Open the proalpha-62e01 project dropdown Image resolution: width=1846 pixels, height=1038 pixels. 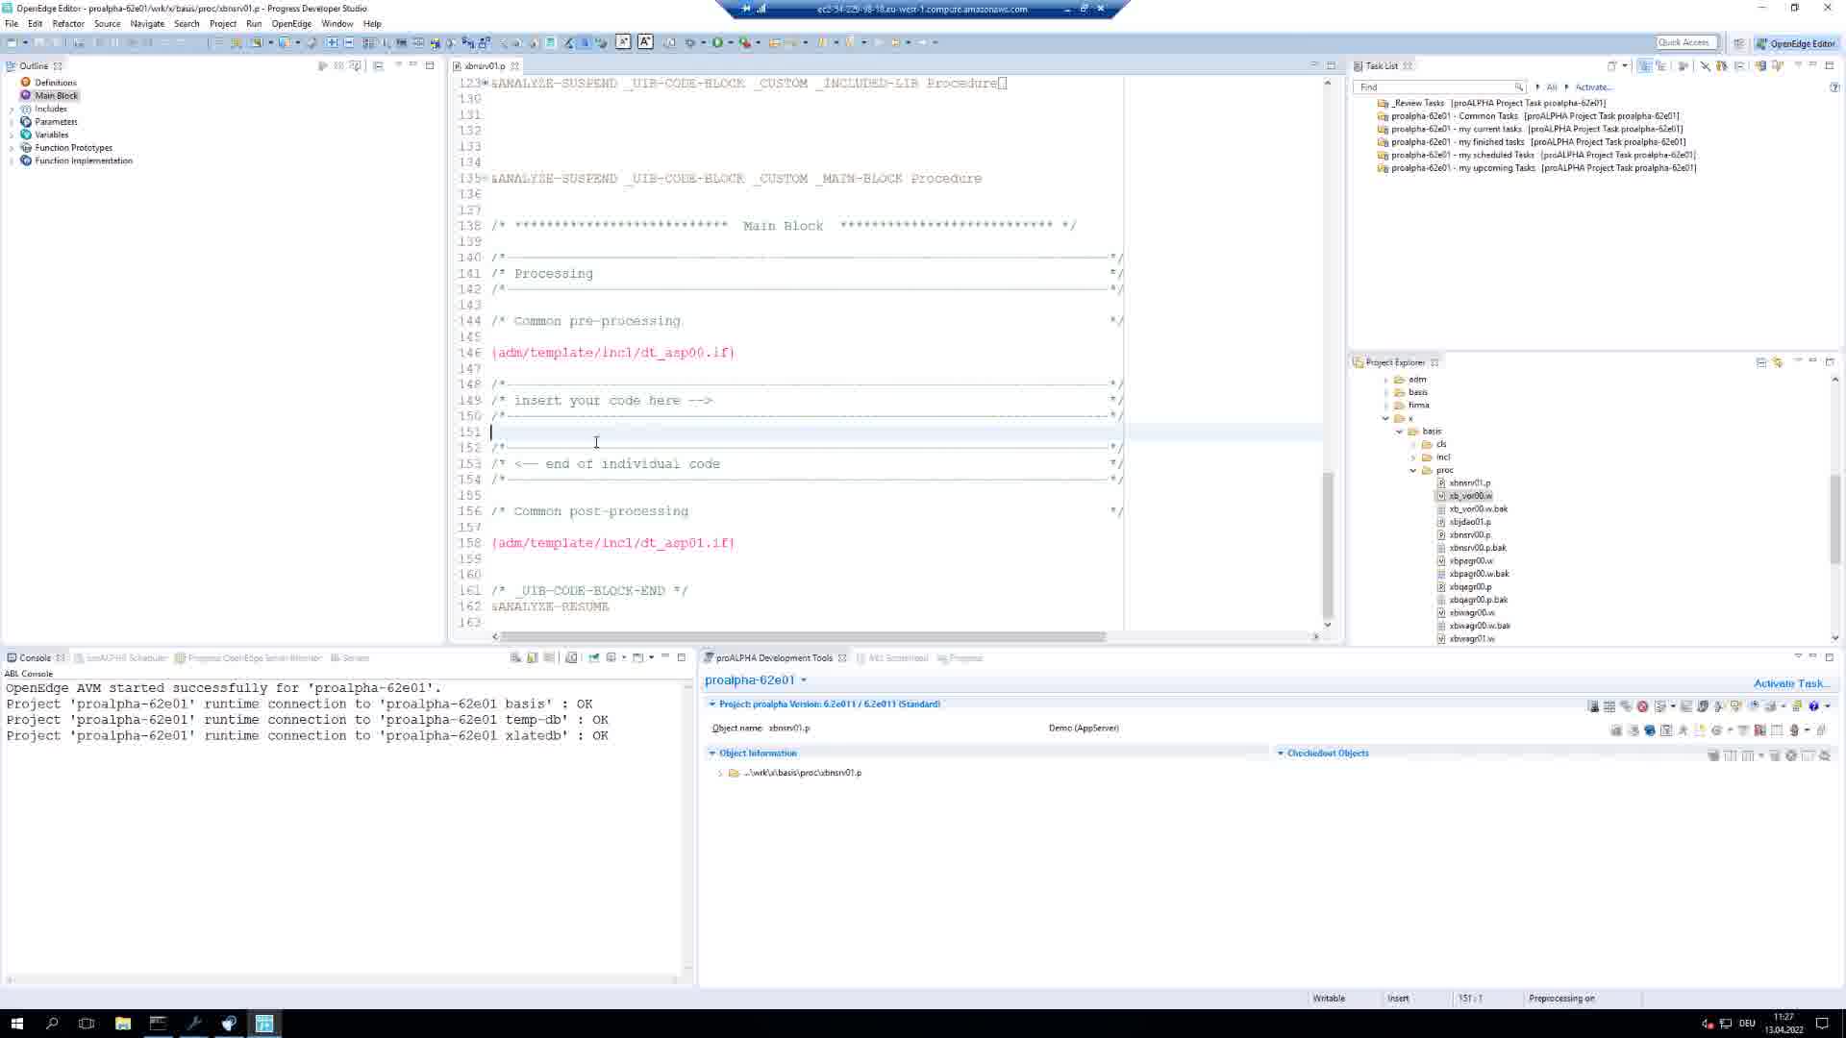[804, 680]
